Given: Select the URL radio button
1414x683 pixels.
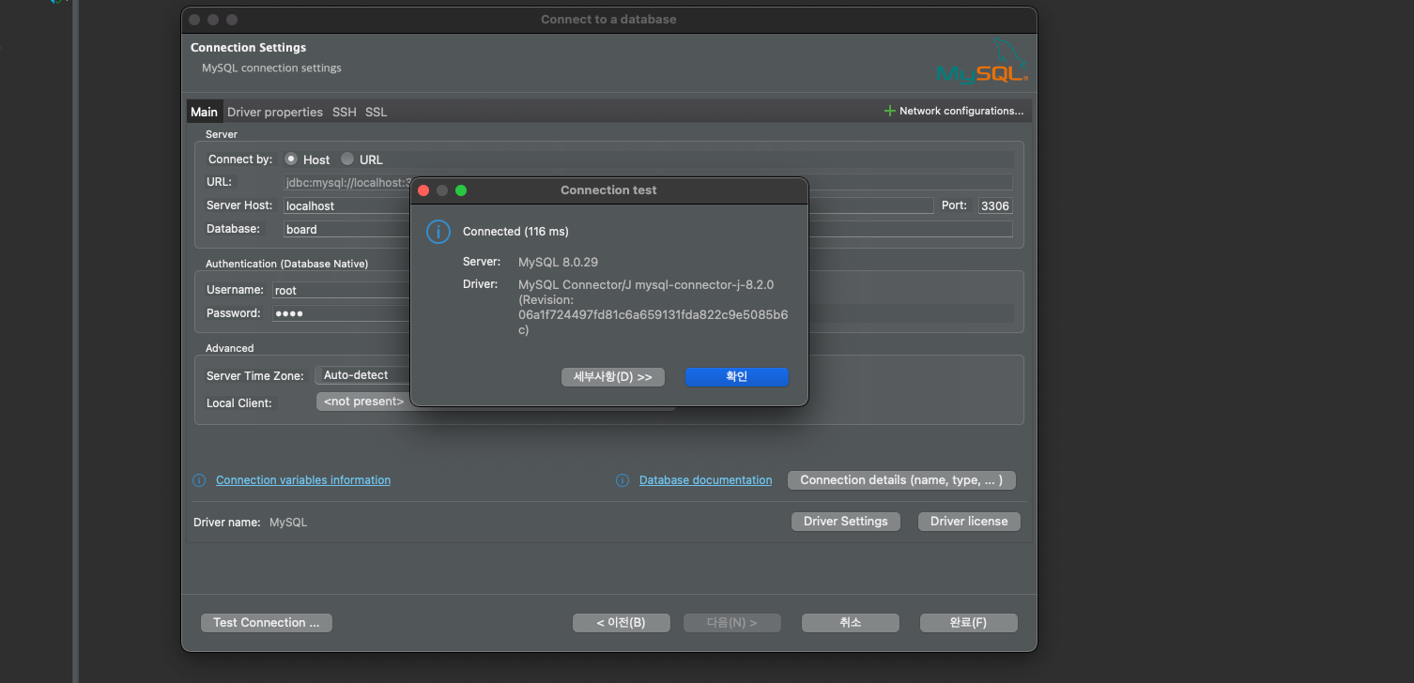Looking at the screenshot, I should point(347,159).
